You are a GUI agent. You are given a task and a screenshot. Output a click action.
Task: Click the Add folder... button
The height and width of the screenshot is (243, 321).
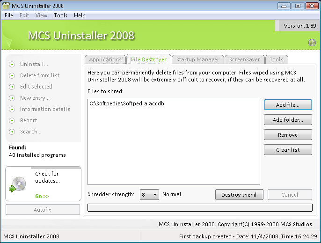288,120
